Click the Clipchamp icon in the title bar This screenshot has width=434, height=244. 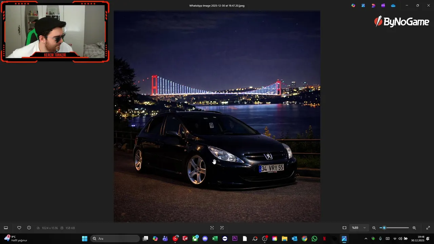click(383, 5)
